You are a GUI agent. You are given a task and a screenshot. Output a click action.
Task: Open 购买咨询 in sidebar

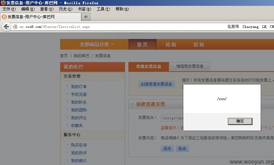[79, 145]
